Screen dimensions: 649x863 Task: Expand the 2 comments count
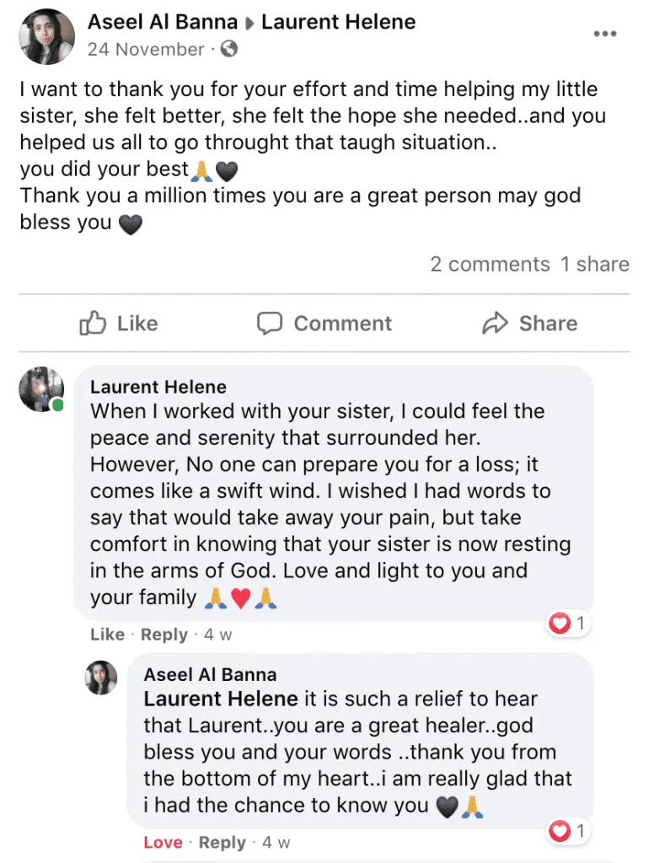pyautogui.click(x=490, y=264)
